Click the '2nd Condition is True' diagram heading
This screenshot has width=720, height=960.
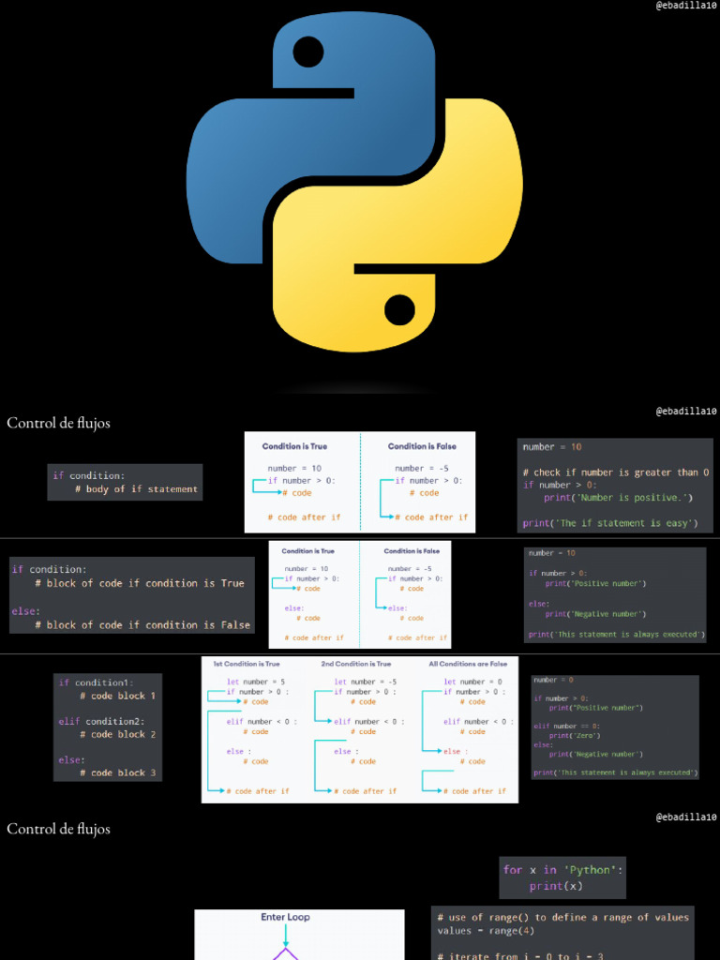coord(355,664)
